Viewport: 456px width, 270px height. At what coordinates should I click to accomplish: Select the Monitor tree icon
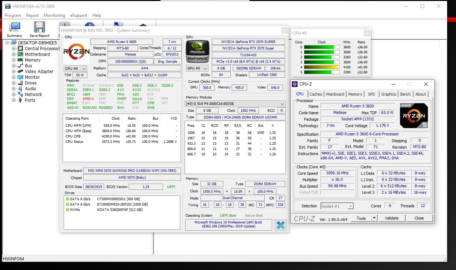coord(21,77)
